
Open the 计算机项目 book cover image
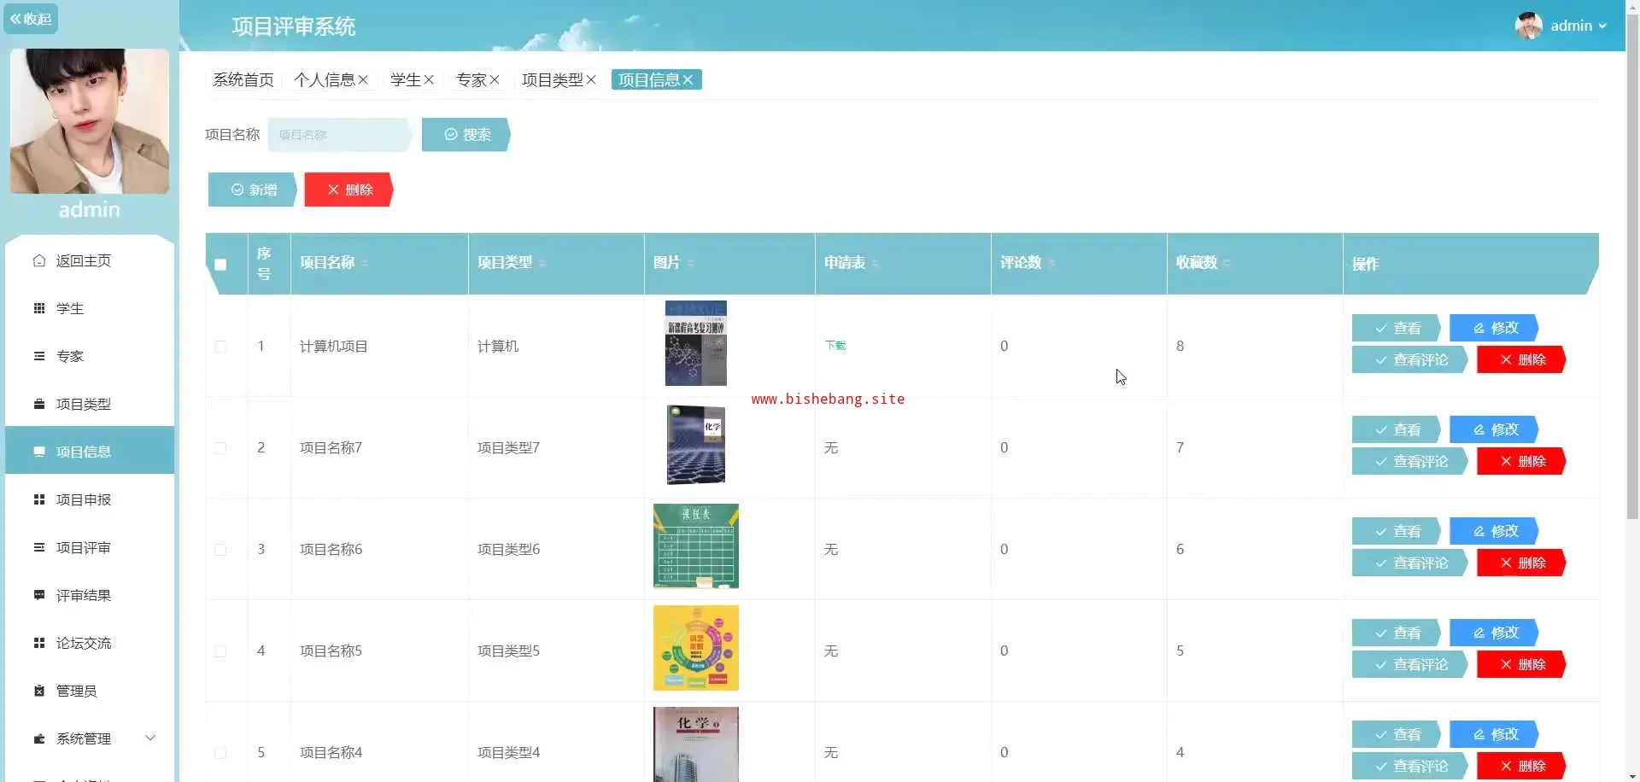point(696,343)
